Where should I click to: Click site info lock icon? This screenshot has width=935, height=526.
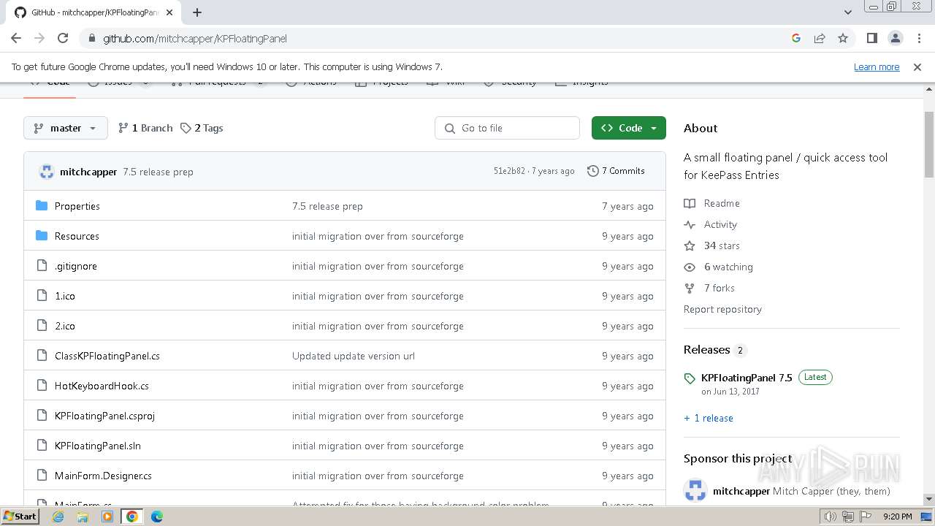pos(91,38)
